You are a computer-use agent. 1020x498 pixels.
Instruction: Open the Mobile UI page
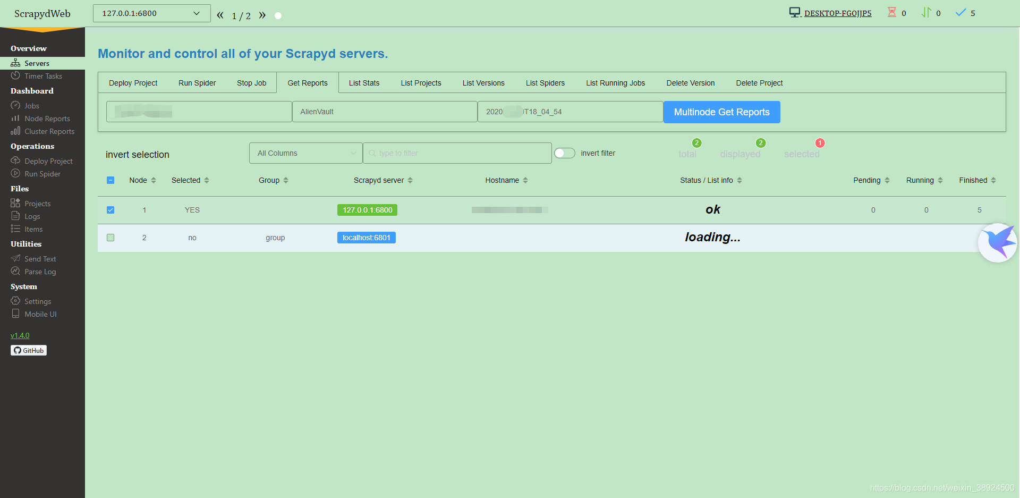coord(40,314)
